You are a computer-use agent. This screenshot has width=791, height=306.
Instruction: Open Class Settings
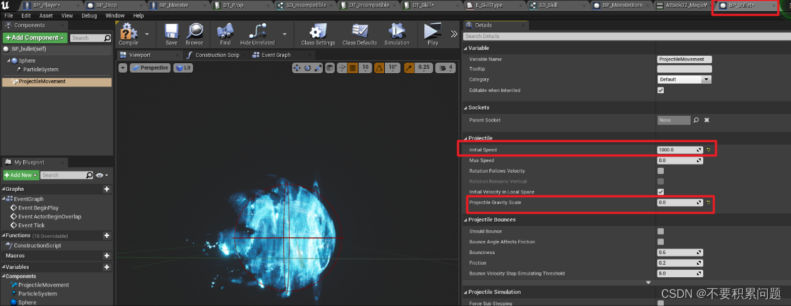point(318,33)
